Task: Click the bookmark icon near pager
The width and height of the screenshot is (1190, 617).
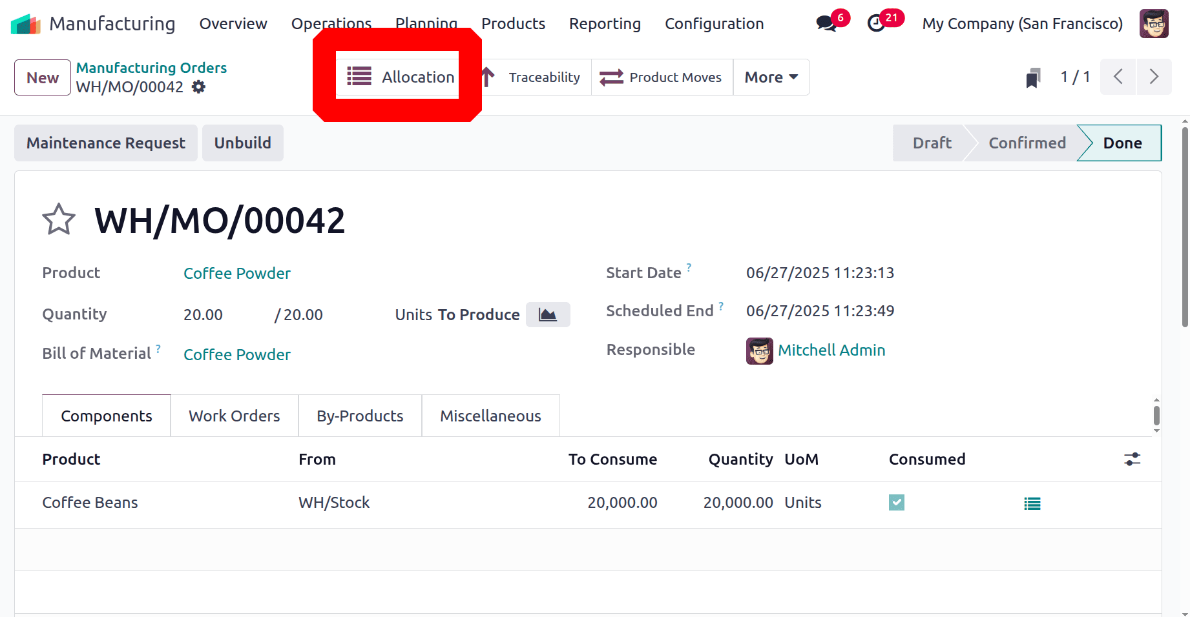Action: coord(1033,78)
